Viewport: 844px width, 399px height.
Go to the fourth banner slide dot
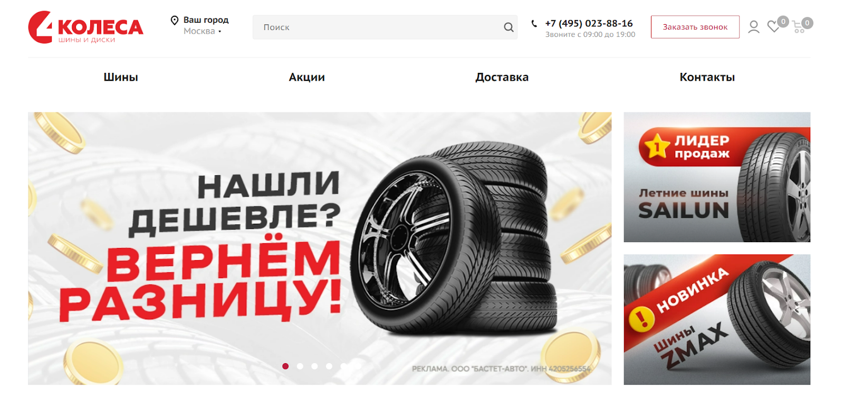(329, 366)
